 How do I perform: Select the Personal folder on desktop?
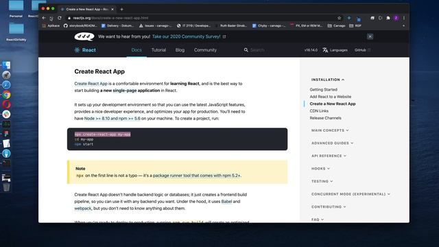coord(16,9)
